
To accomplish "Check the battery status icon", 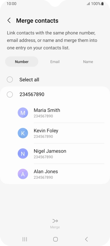I will point(102,4).
